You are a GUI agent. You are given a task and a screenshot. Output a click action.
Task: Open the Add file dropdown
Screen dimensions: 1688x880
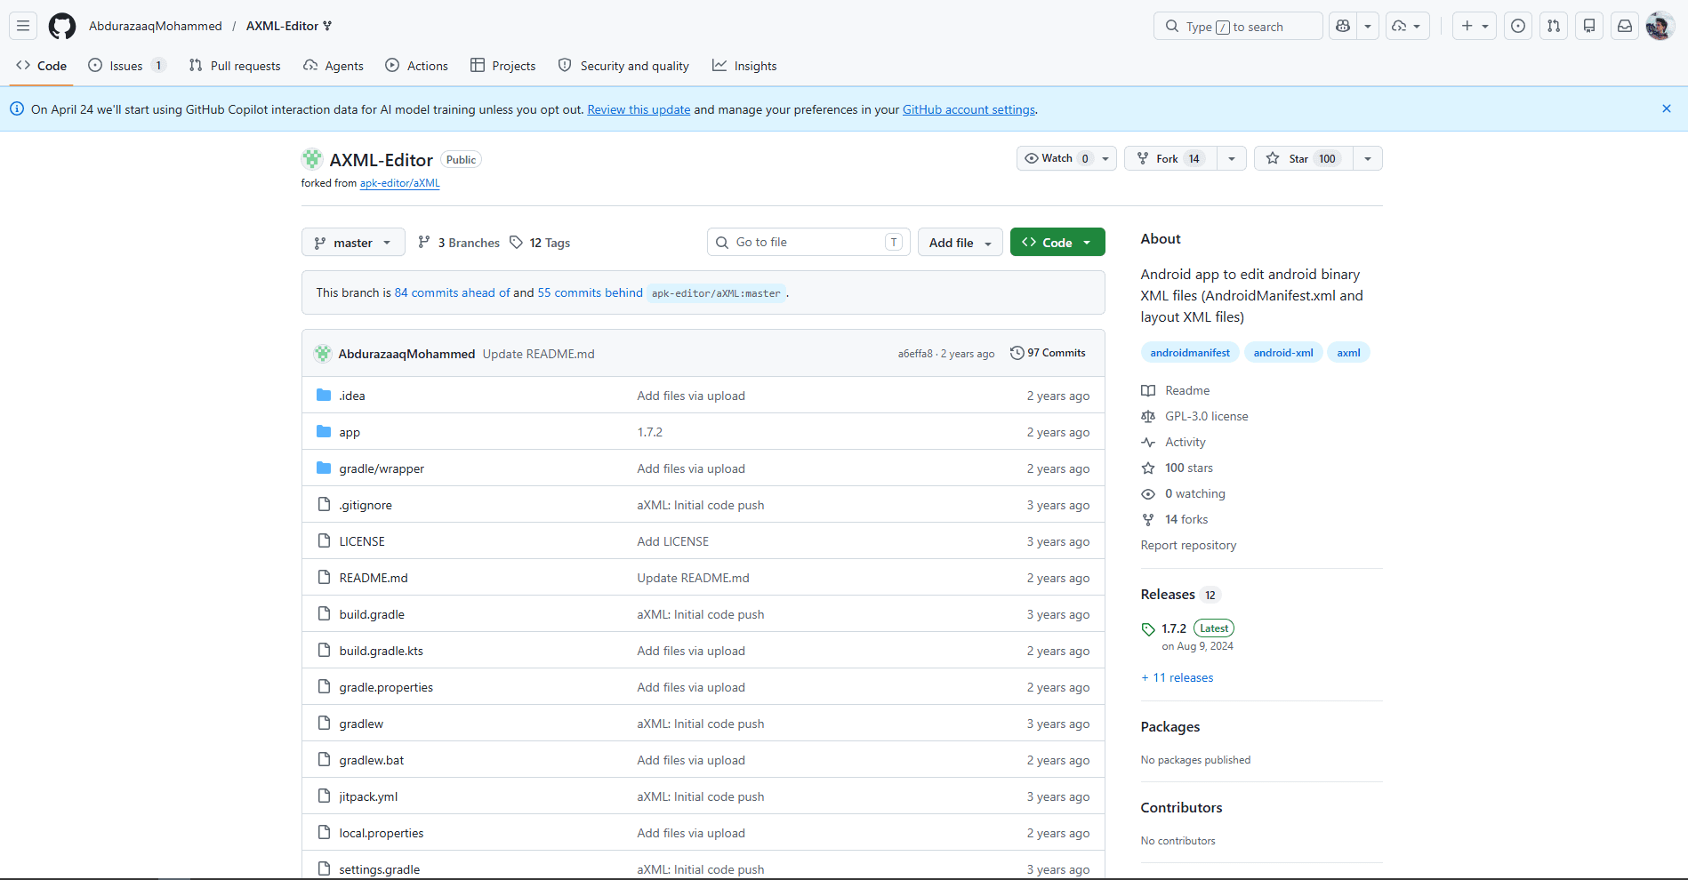(x=960, y=243)
